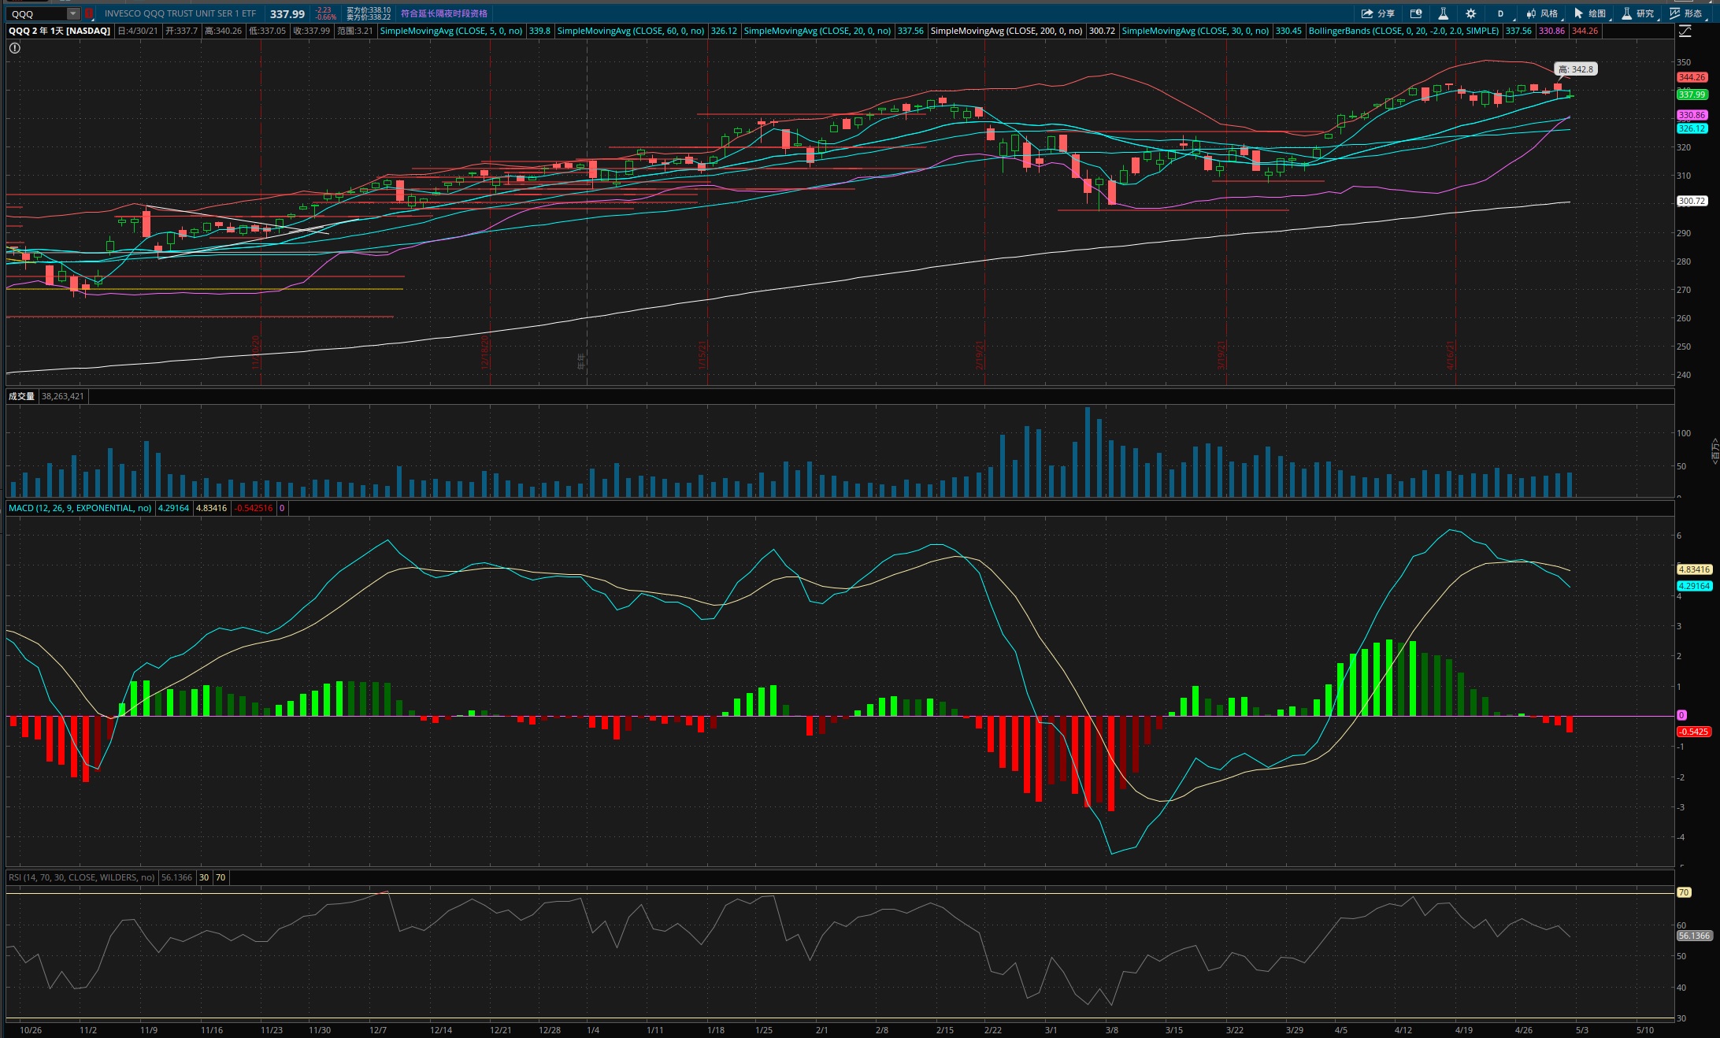The width and height of the screenshot is (1720, 1038).
Task: Open the 形态 patterns menu
Action: 1685,13
